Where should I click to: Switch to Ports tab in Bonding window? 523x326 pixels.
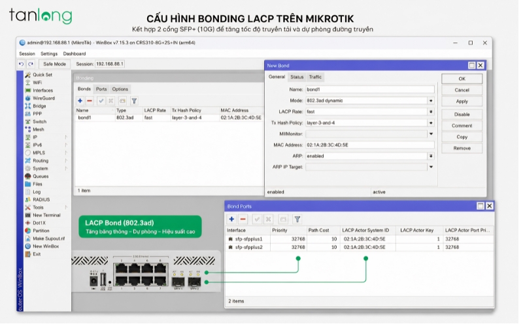[x=102, y=90]
